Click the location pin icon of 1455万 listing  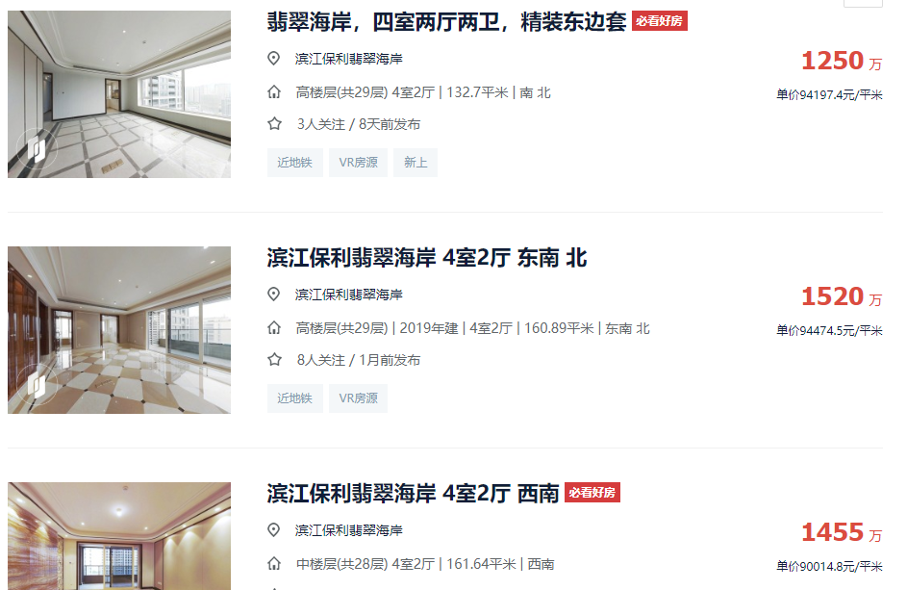[273, 529]
